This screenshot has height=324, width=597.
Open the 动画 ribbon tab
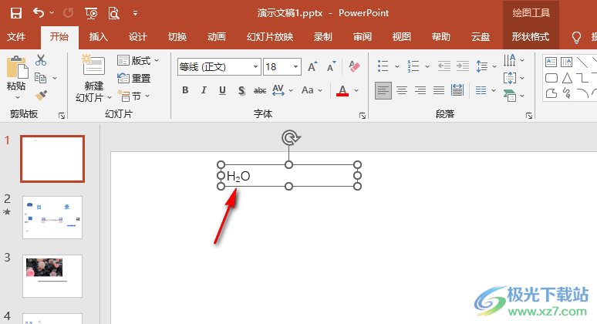pyautogui.click(x=217, y=37)
